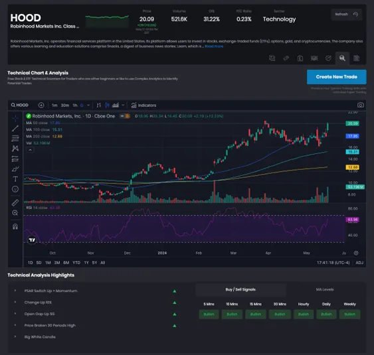Click the Weekly Bullish signal
374x355 pixels.
pos(349,315)
